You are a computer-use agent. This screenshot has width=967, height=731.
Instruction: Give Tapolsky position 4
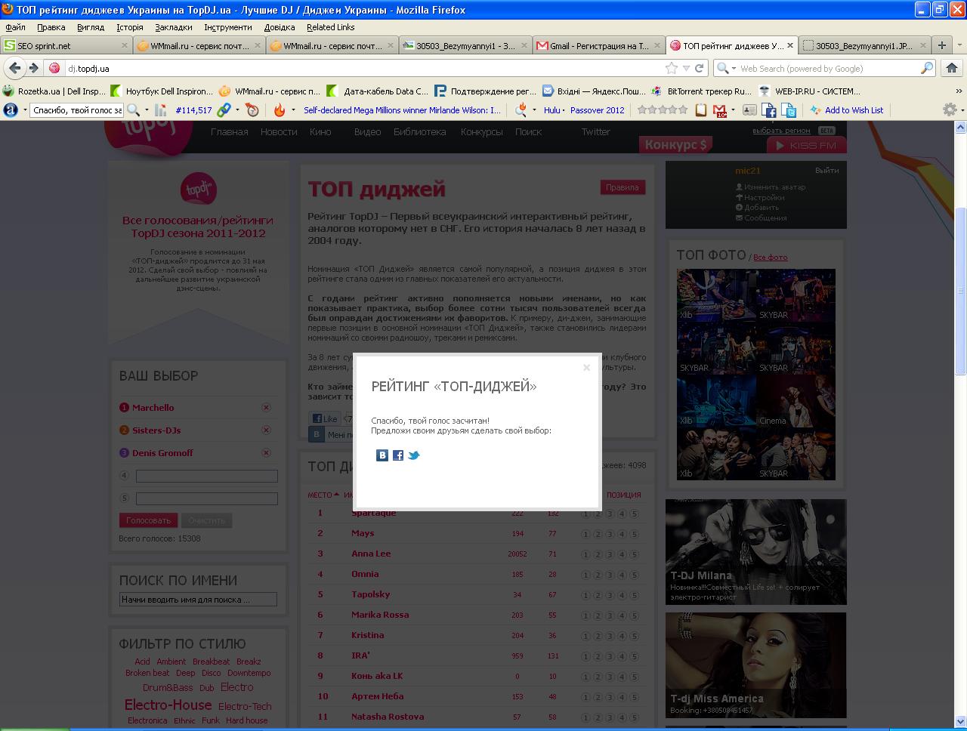(622, 595)
